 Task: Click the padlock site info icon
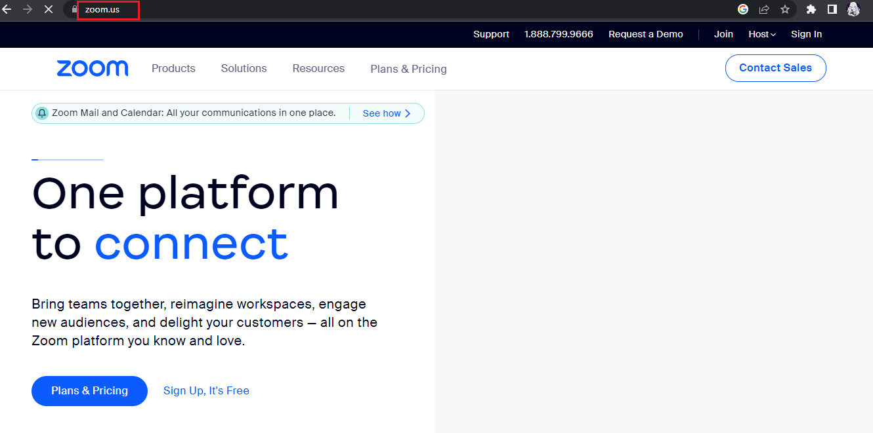point(74,10)
